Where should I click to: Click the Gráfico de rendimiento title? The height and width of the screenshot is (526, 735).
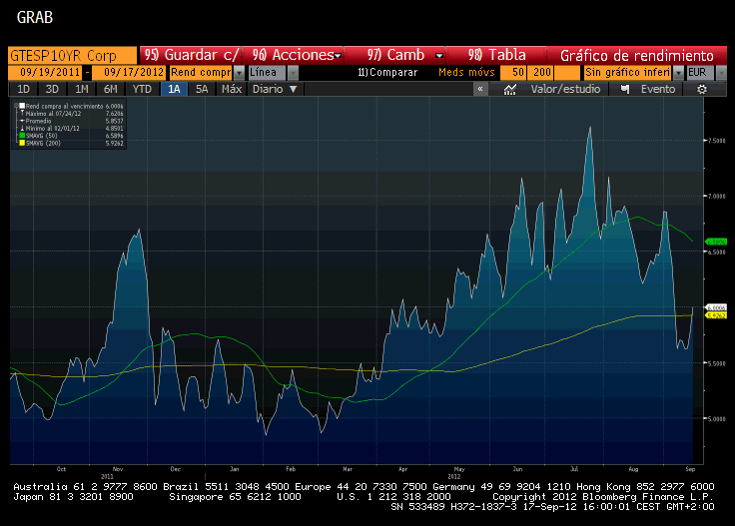coord(636,56)
